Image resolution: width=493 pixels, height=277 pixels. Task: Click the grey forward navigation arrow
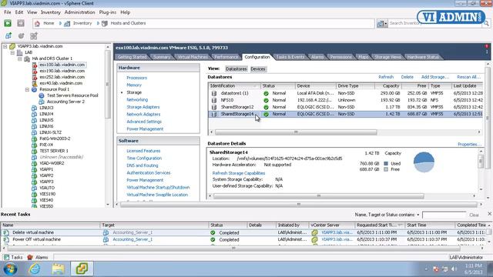click(21, 23)
